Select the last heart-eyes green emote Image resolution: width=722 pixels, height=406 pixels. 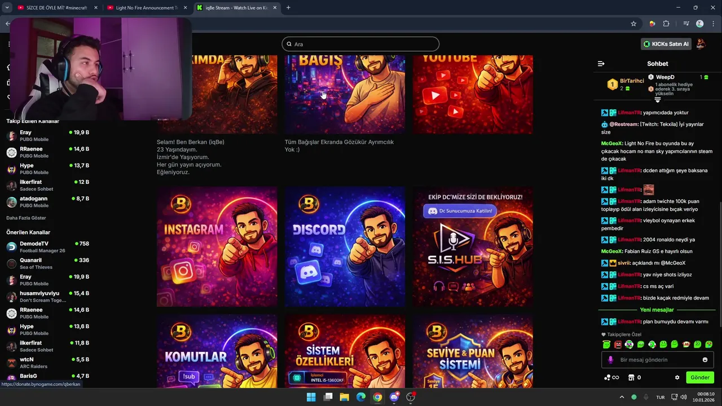click(709, 344)
